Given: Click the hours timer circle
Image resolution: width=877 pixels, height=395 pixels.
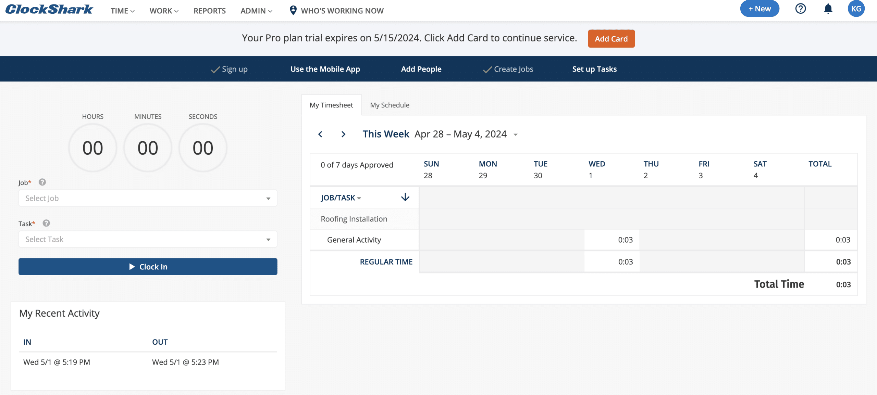Looking at the screenshot, I should click(x=92, y=148).
